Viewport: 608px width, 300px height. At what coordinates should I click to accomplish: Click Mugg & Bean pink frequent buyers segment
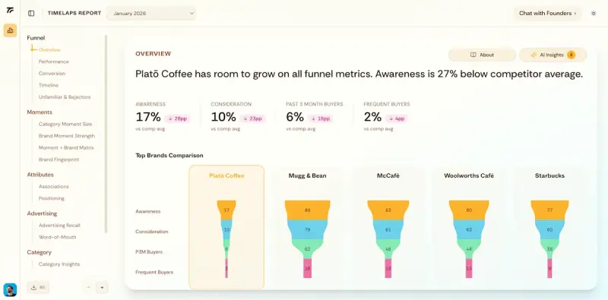pos(308,268)
